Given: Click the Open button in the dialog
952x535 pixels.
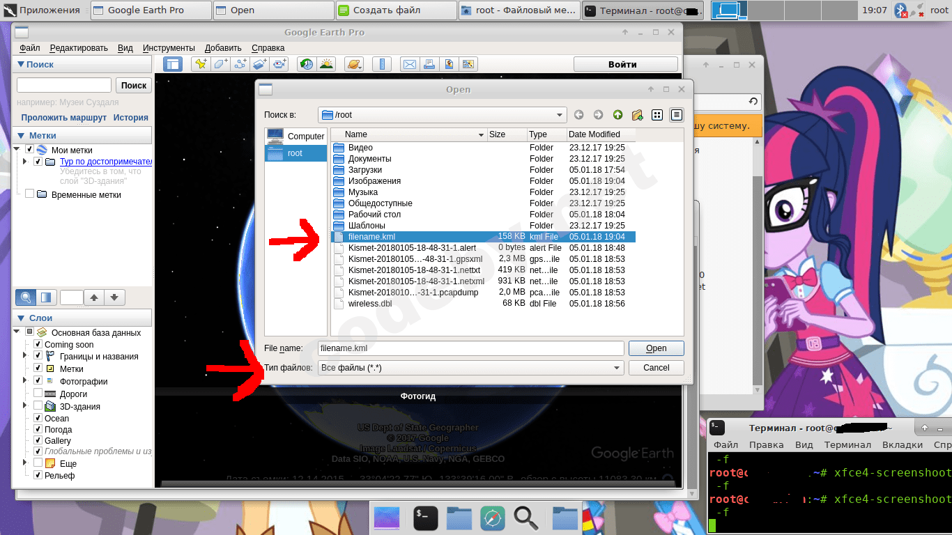Looking at the screenshot, I should click(x=656, y=348).
